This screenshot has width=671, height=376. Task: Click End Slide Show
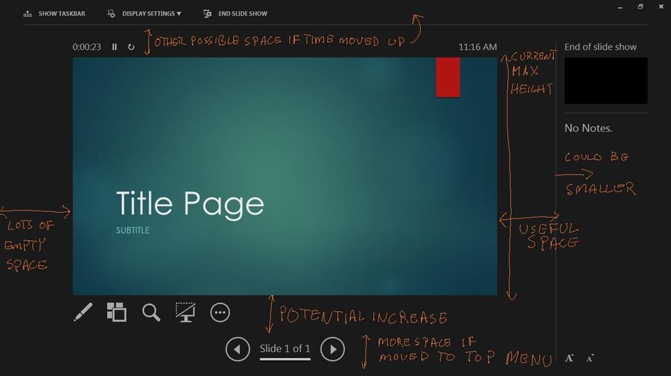coord(235,14)
